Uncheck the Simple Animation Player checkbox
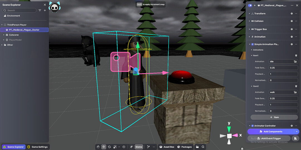The image size is (301, 150). (253, 44)
